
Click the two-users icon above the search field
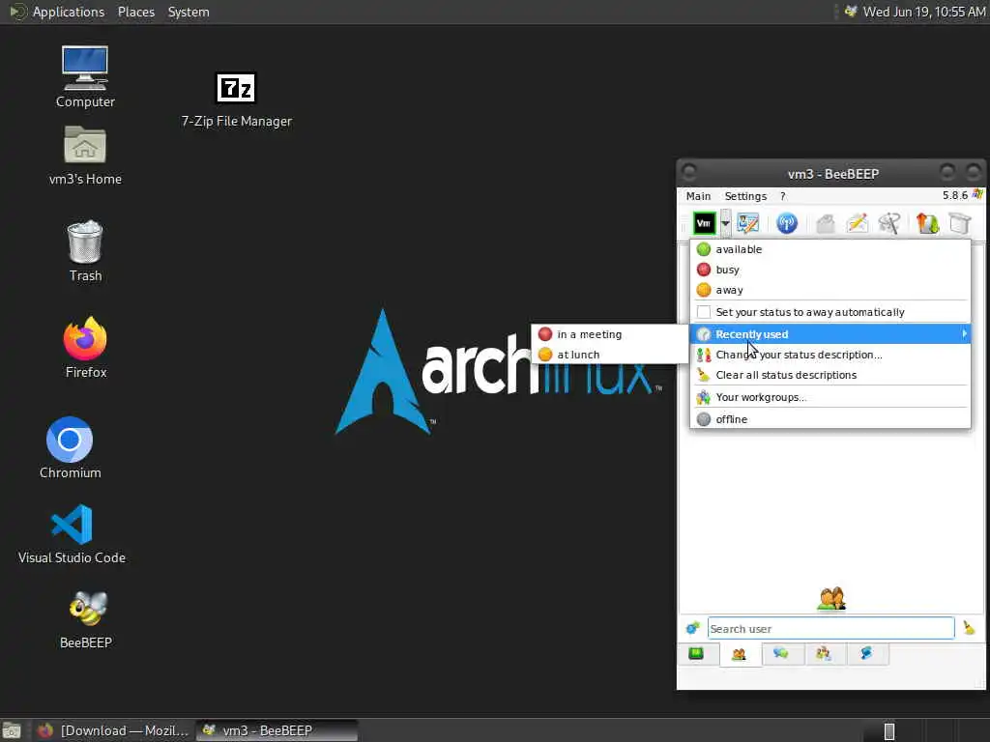pyautogui.click(x=830, y=598)
